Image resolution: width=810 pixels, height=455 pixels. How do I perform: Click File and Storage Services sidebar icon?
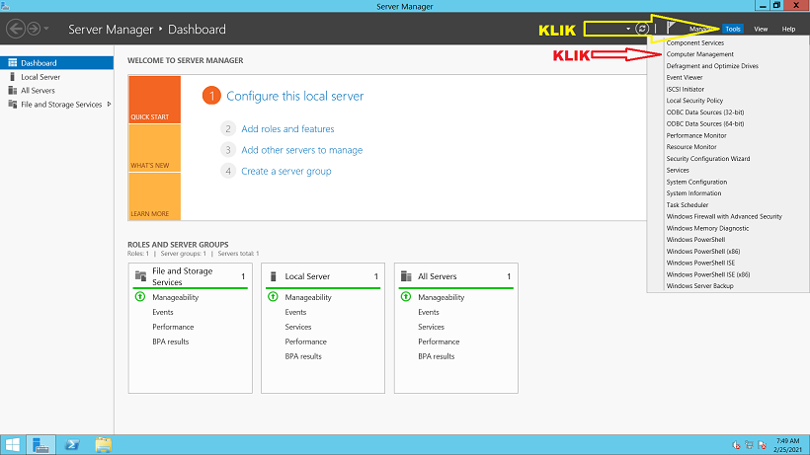13,105
